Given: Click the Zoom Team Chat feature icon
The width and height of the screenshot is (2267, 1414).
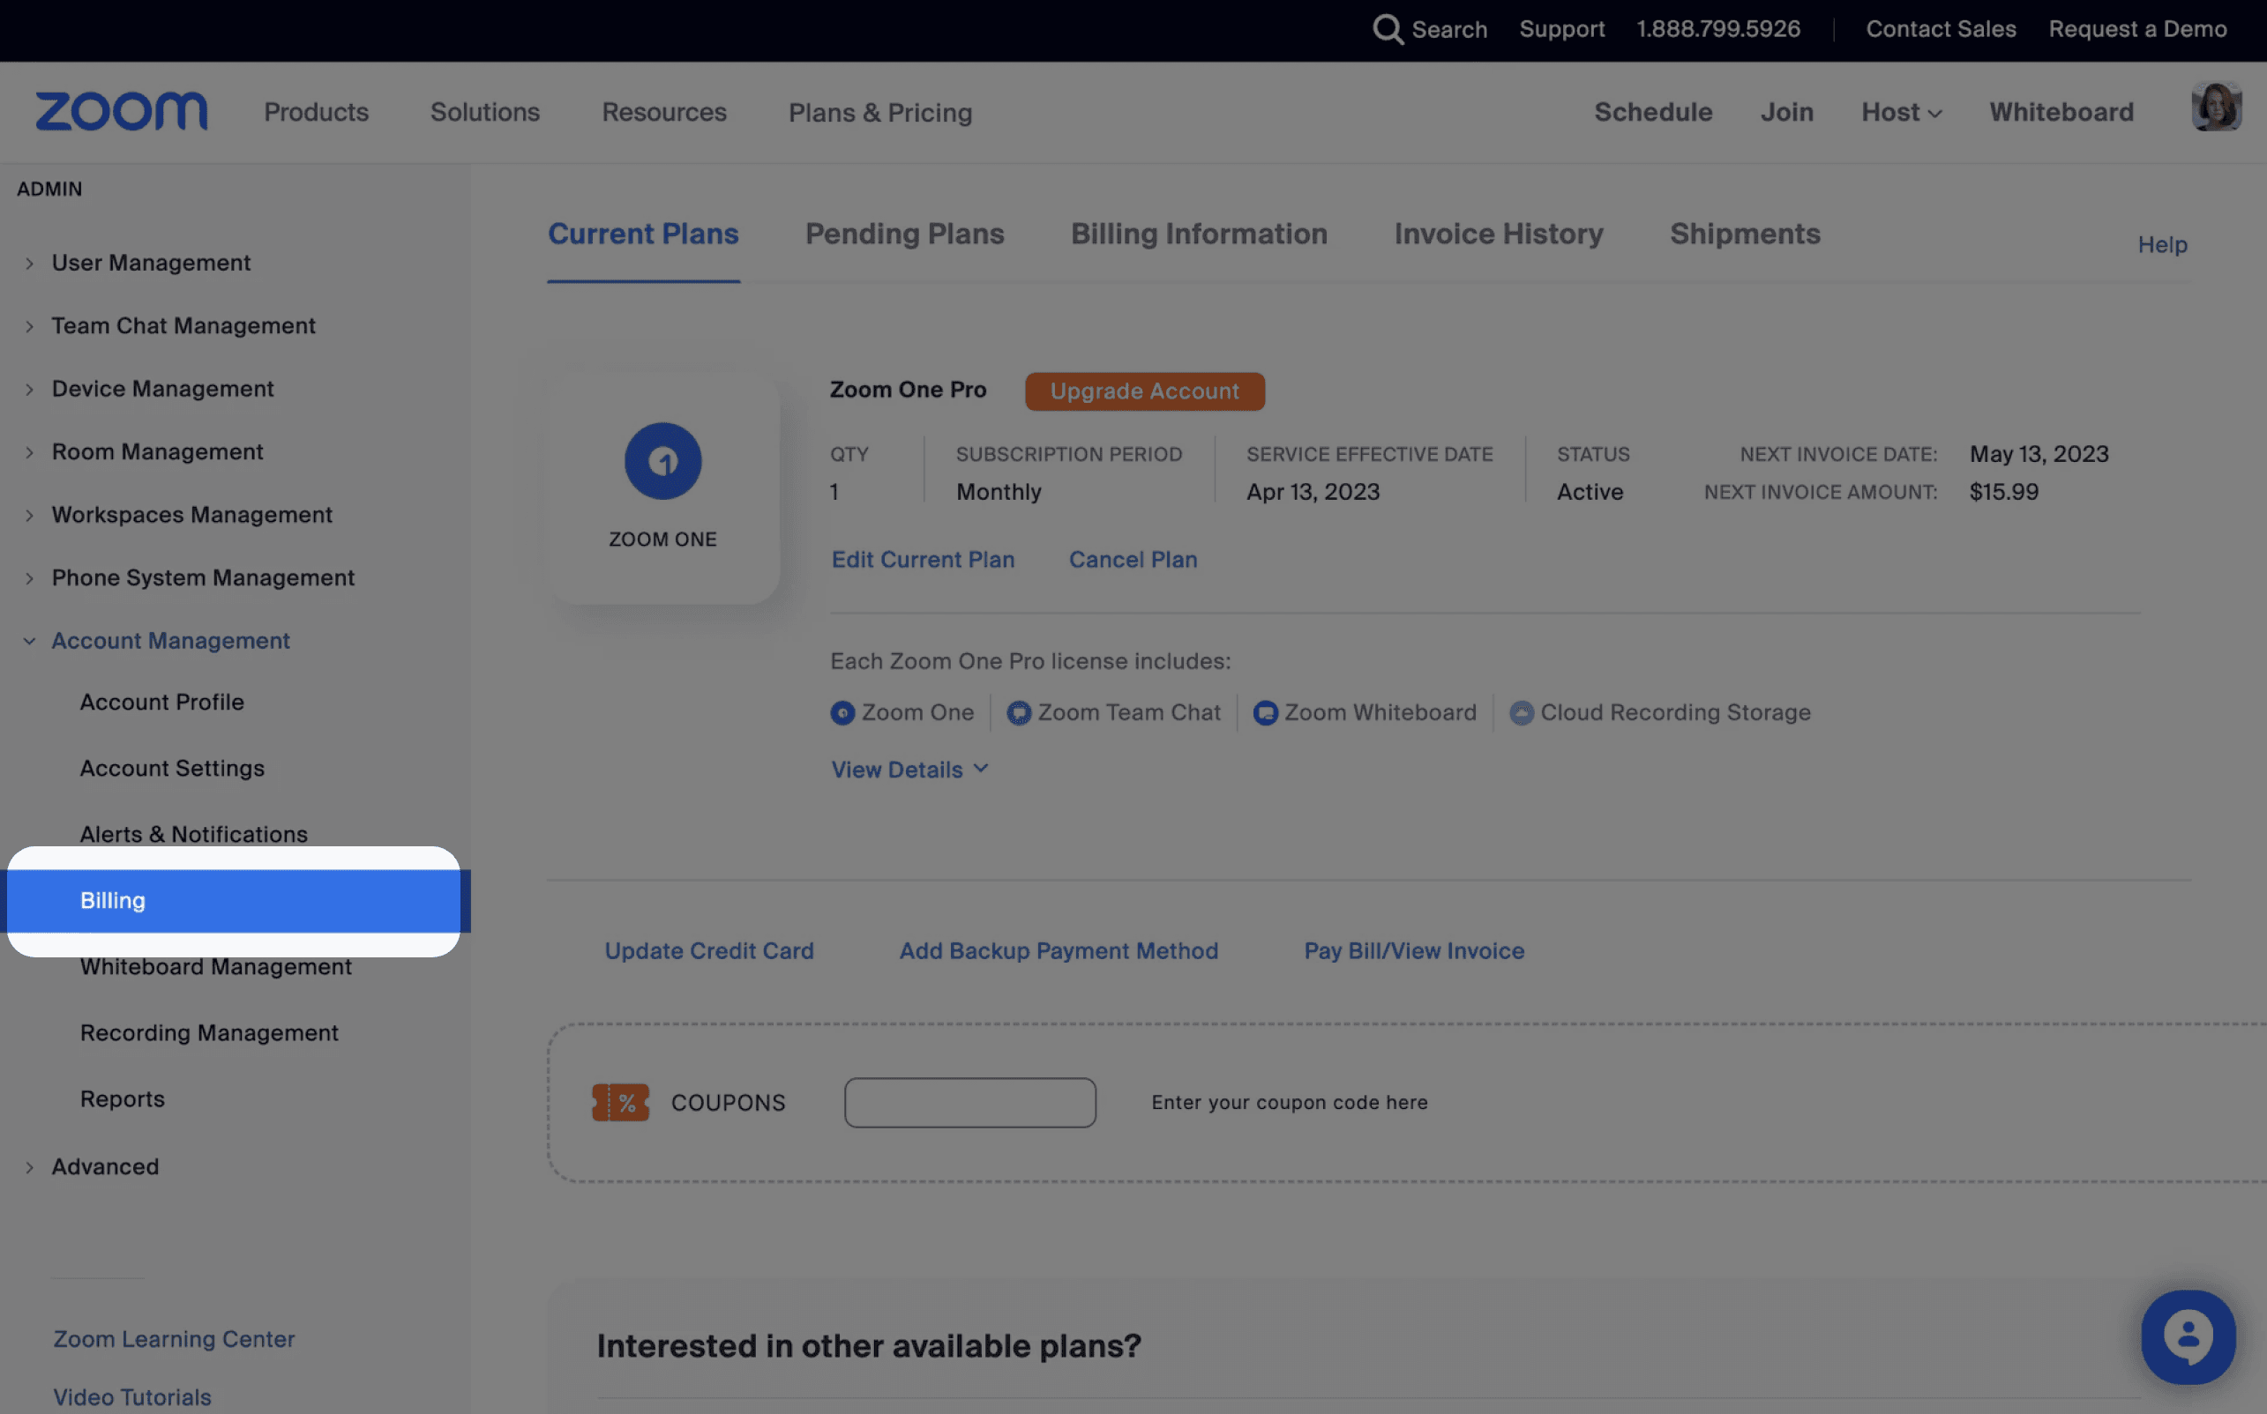Looking at the screenshot, I should tap(1018, 713).
